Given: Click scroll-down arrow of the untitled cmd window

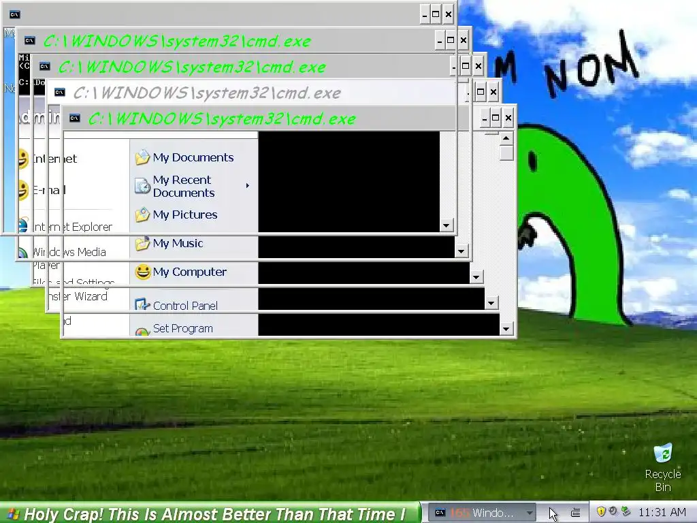Looking at the screenshot, I should point(446,225).
